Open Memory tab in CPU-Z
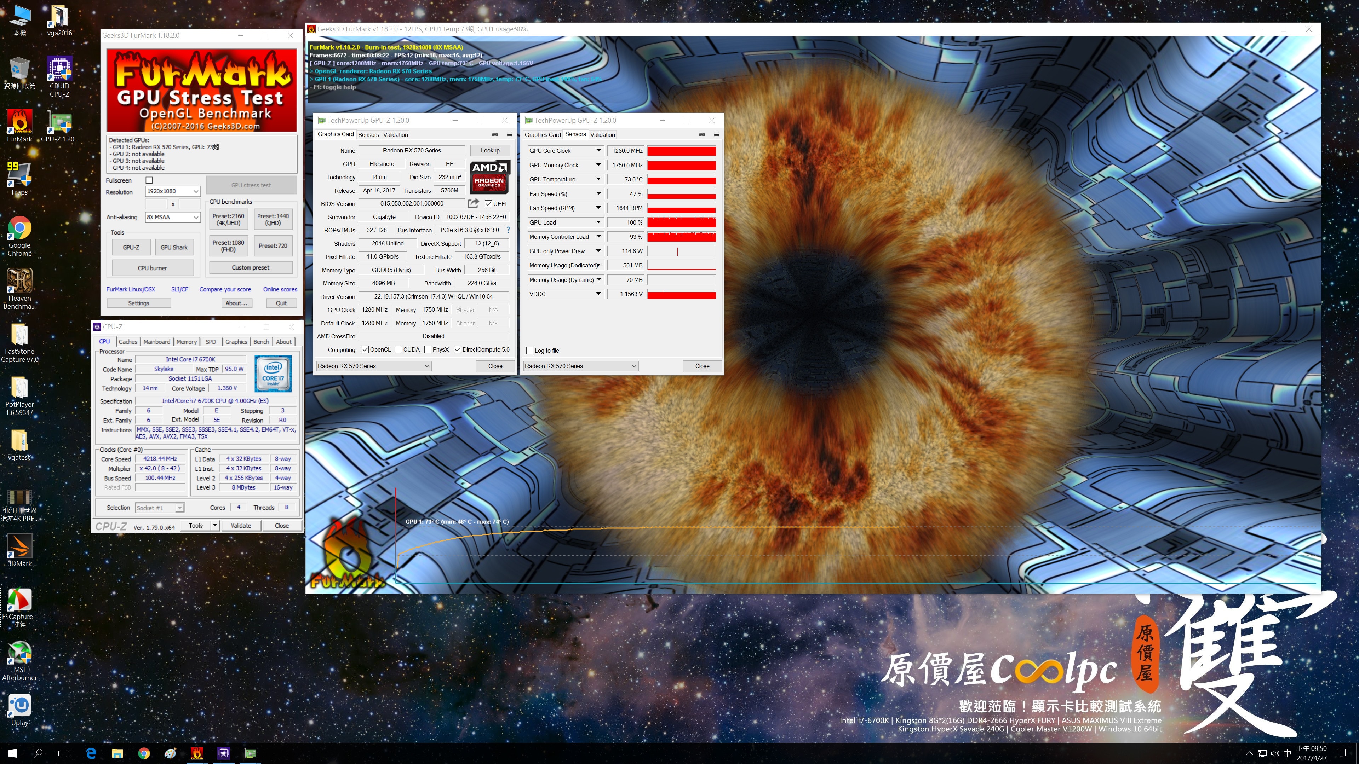This screenshot has width=1359, height=764. [186, 342]
